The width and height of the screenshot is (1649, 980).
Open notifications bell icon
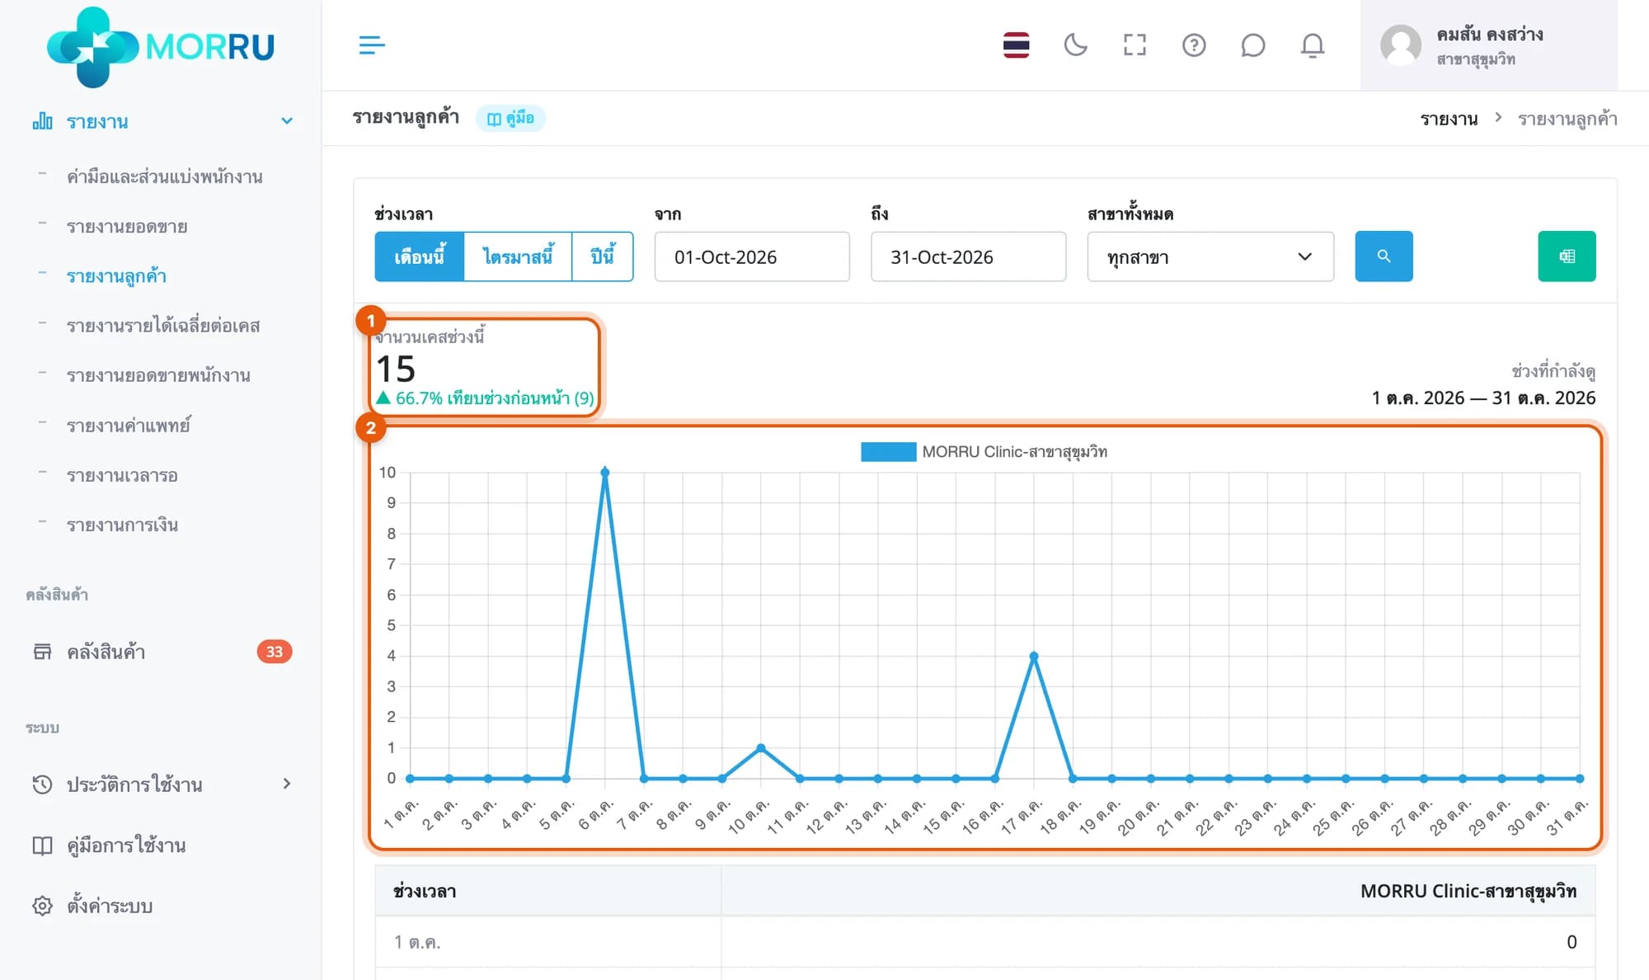click(1313, 45)
